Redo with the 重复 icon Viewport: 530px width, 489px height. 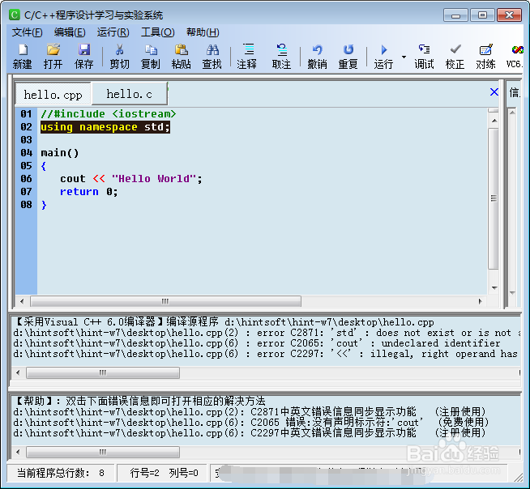click(348, 57)
